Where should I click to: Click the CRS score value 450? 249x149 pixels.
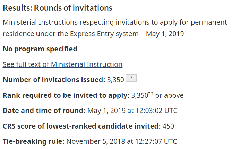point(168,126)
